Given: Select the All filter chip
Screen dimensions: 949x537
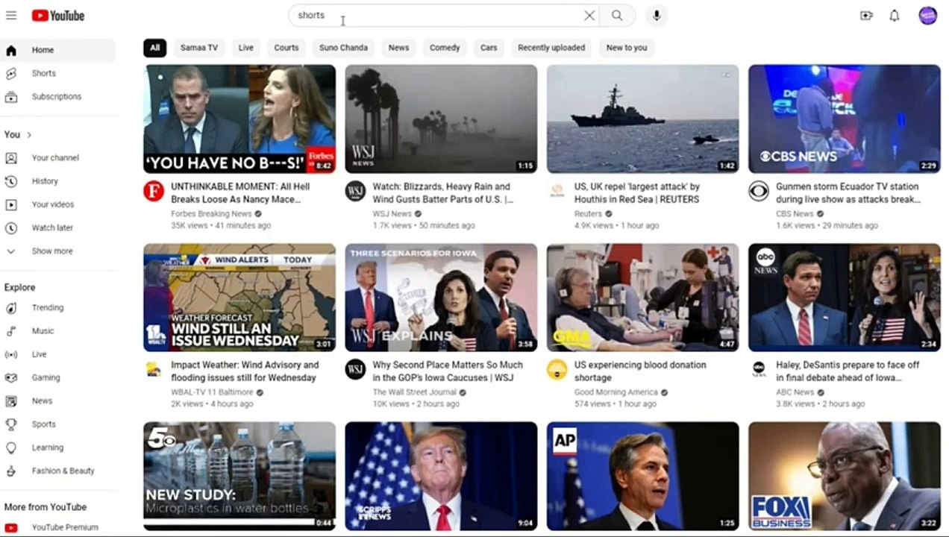Looking at the screenshot, I should pyautogui.click(x=154, y=48).
